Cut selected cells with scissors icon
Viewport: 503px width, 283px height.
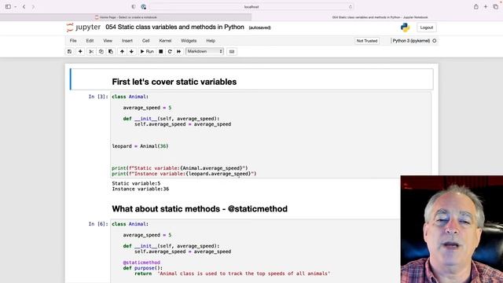pos(91,51)
